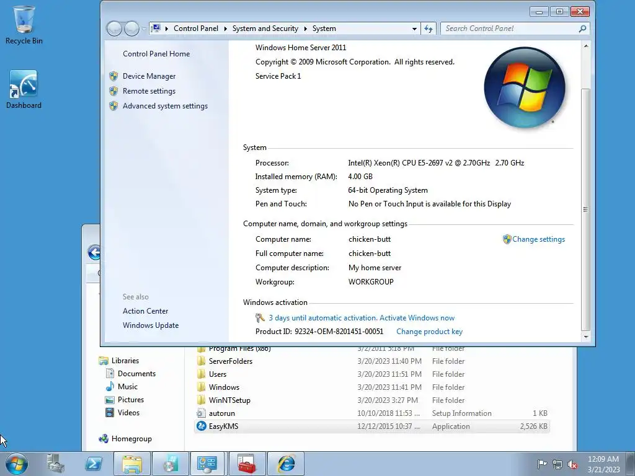Open Windows Update under See also
This screenshot has height=476, width=635.
click(x=151, y=325)
